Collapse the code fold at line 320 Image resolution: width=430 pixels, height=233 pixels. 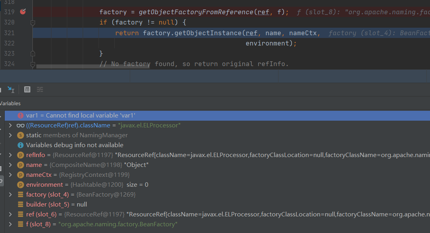point(33,23)
